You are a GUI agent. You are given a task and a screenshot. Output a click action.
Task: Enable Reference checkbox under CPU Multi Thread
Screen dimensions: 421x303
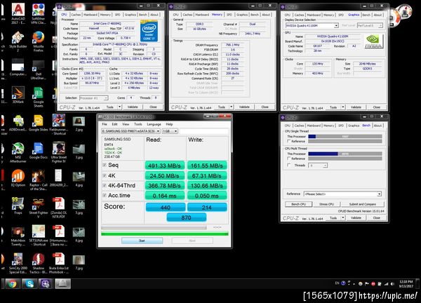point(289,159)
